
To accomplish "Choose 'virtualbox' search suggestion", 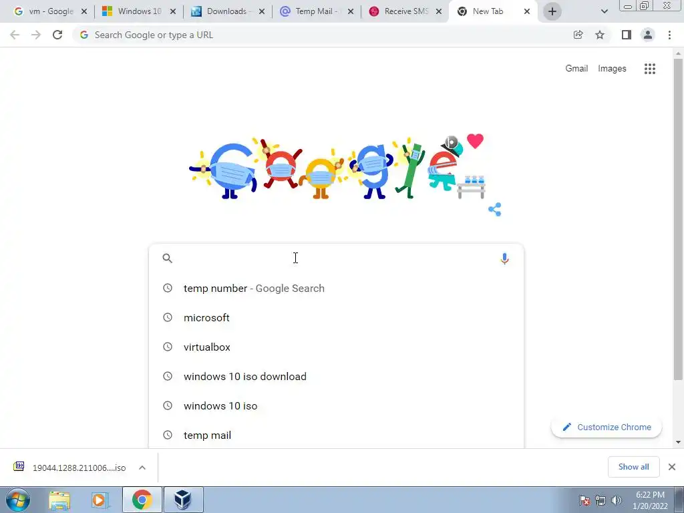I will coord(336,347).
